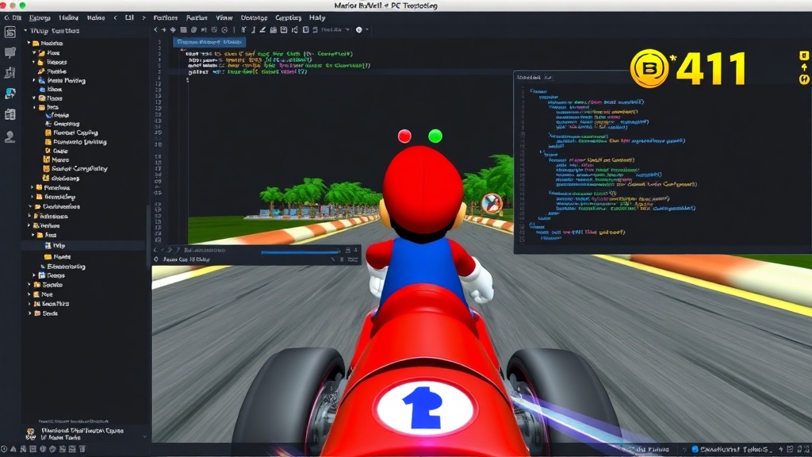Image resolution: width=812 pixels, height=457 pixels.
Task: Expand the Soarlo folder arrow
Action: [29, 285]
